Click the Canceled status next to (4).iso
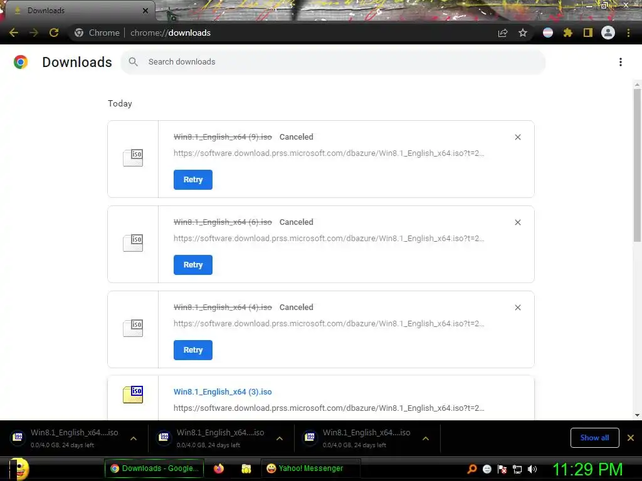This screenshot has height=481, width=642. [297, 307]
